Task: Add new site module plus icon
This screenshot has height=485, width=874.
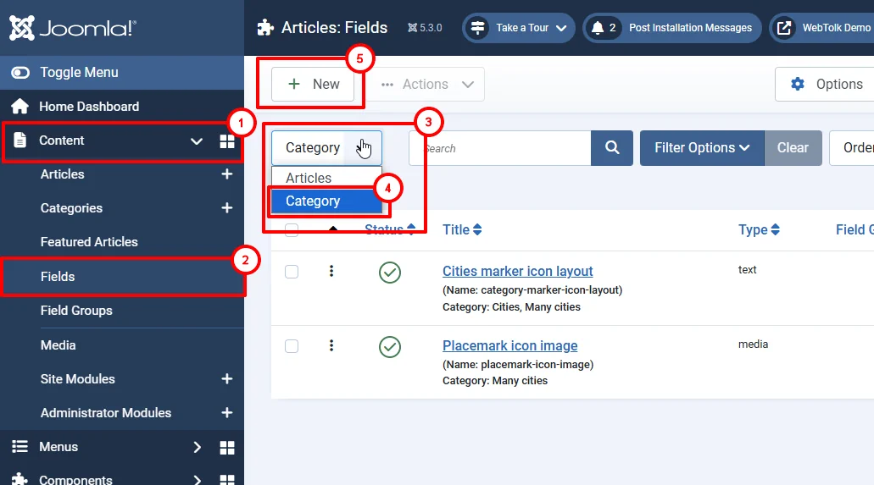Action: [x=227, y=379]
